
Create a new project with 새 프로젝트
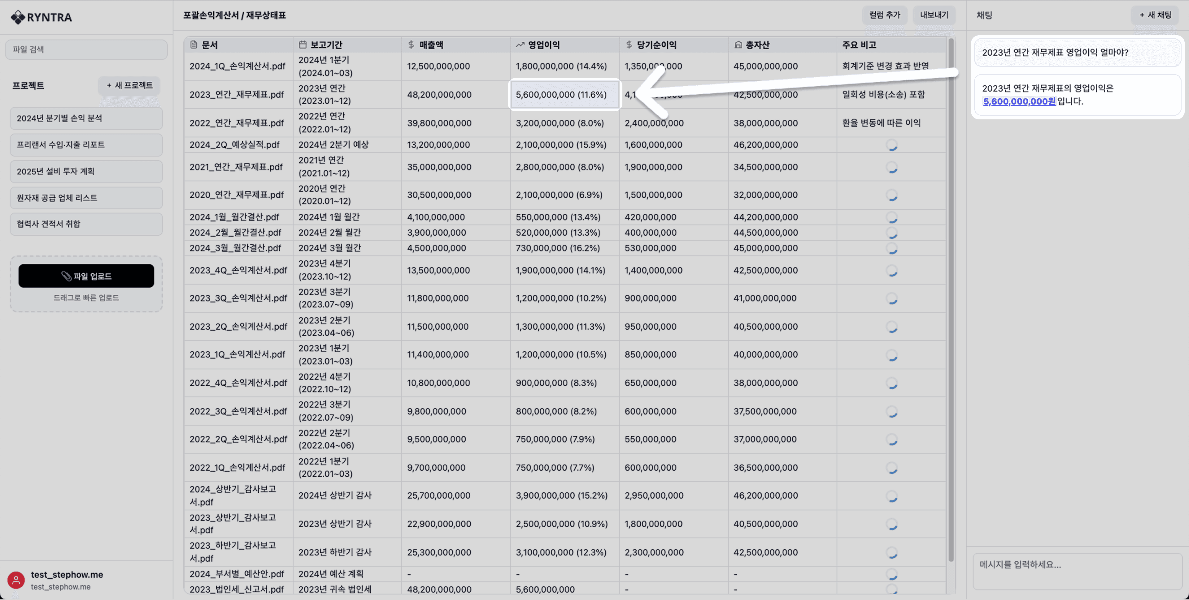point(129,85)
